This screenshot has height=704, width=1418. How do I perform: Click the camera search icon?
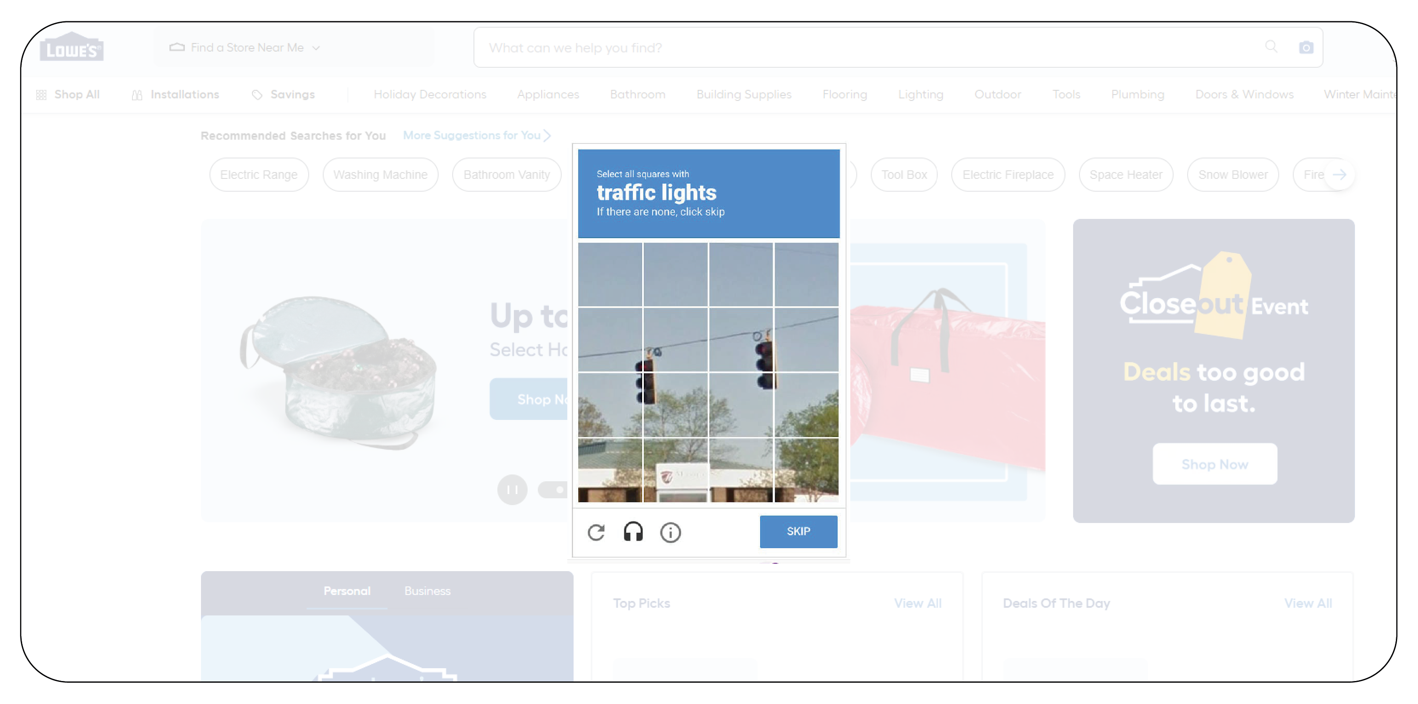coord(1302,47)
